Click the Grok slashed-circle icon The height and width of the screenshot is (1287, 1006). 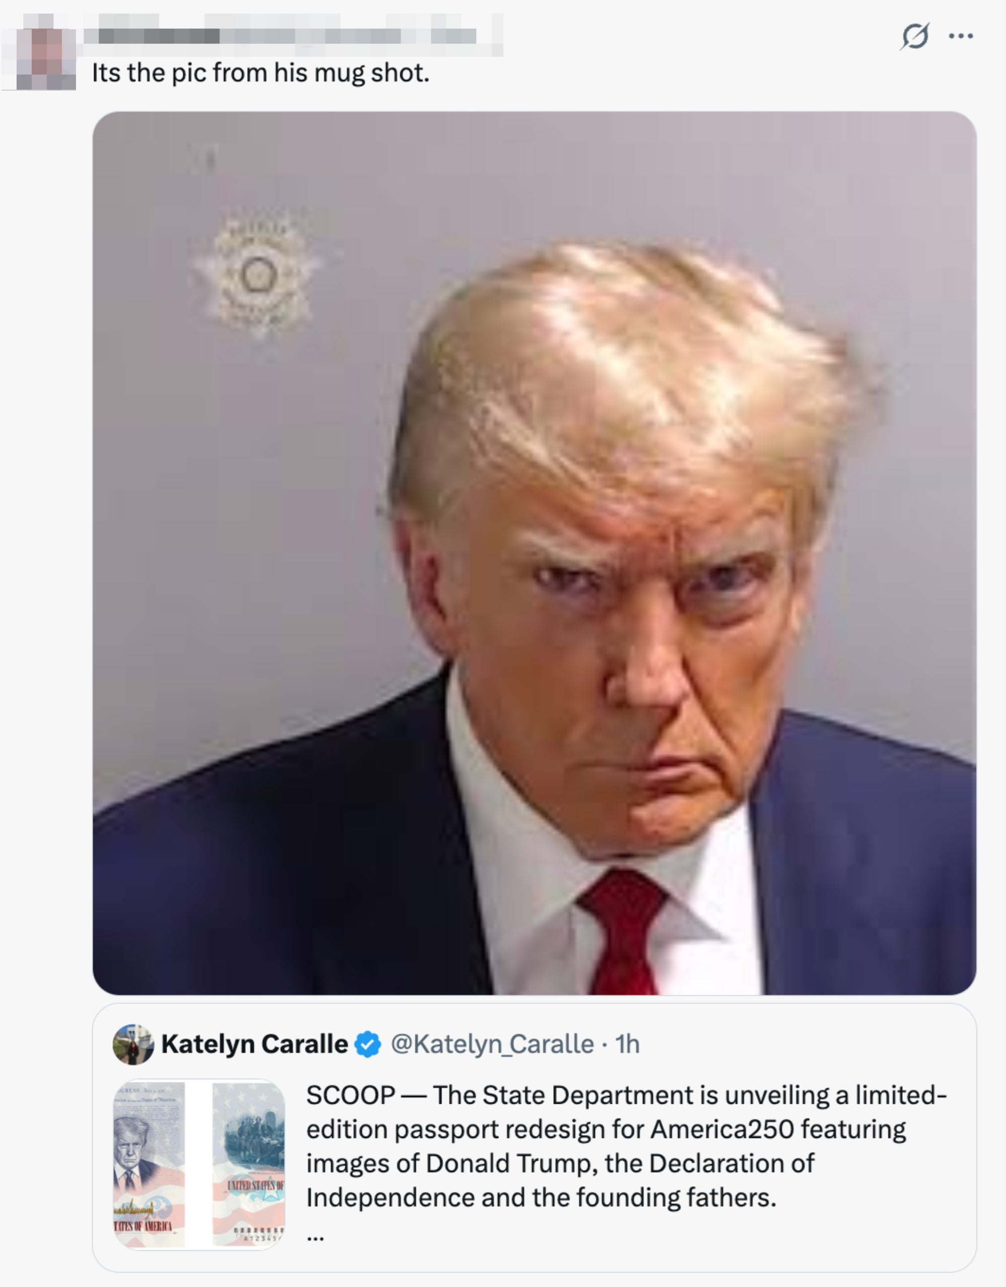coord(915,36)
